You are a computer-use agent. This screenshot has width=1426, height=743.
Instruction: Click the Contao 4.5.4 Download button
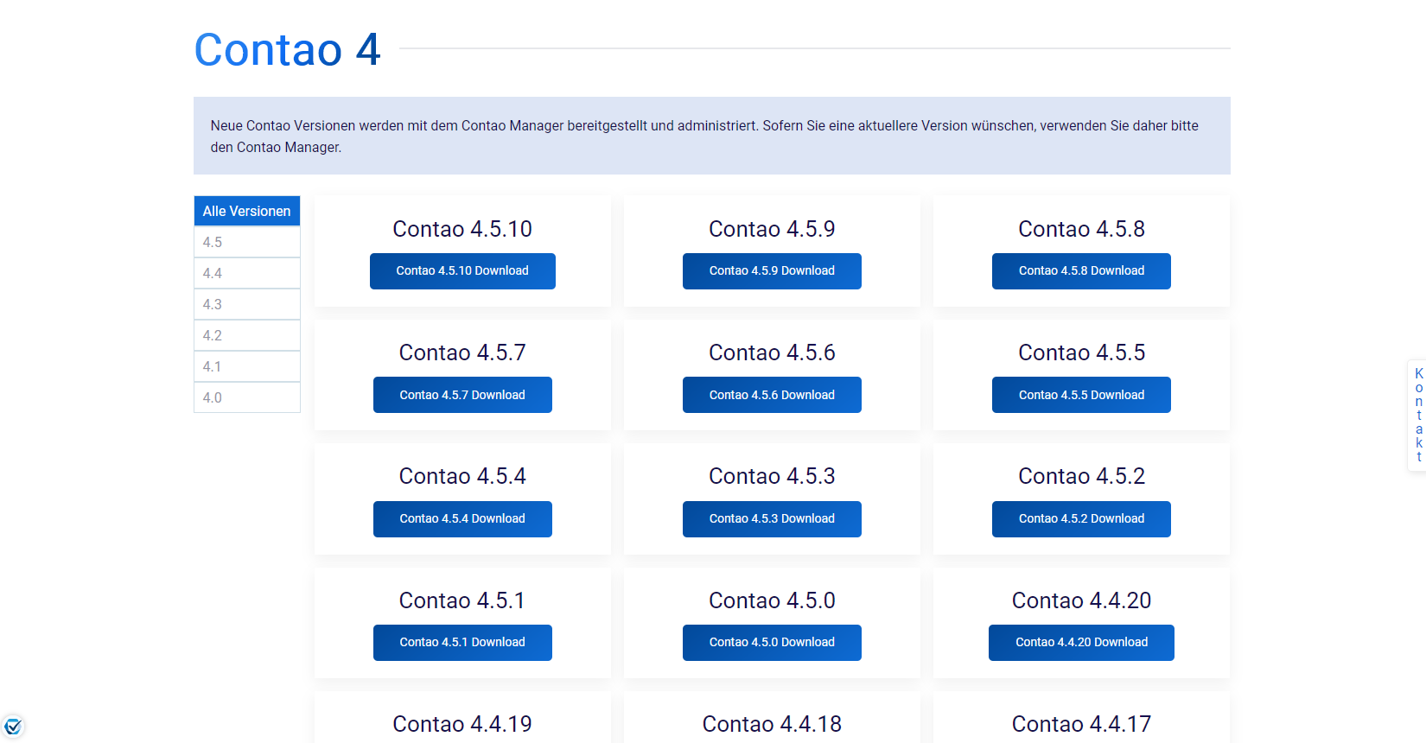[x=462, y=519]
